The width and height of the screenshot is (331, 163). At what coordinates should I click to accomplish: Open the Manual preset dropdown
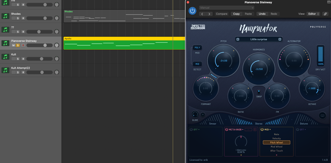click(226, 8)
